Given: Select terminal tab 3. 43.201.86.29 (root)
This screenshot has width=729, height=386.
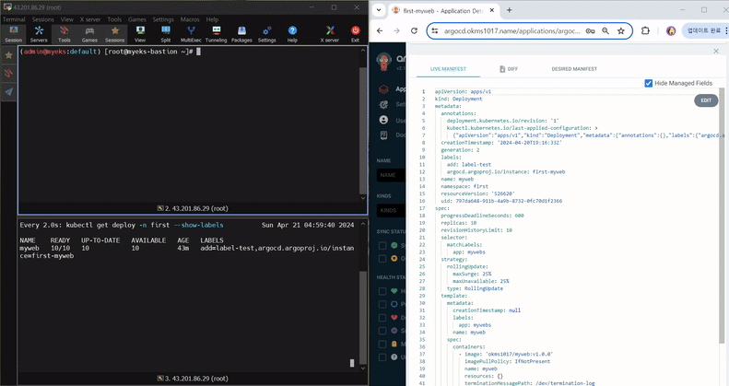Looking at the screenshot, I should (193, 379).
